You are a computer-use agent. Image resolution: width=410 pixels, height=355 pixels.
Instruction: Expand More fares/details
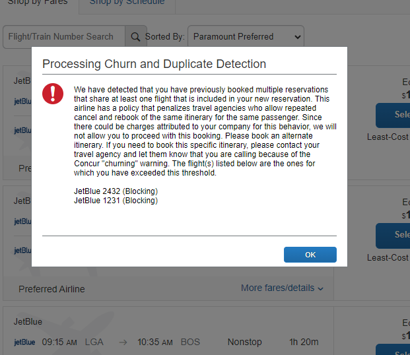(283, 288)
